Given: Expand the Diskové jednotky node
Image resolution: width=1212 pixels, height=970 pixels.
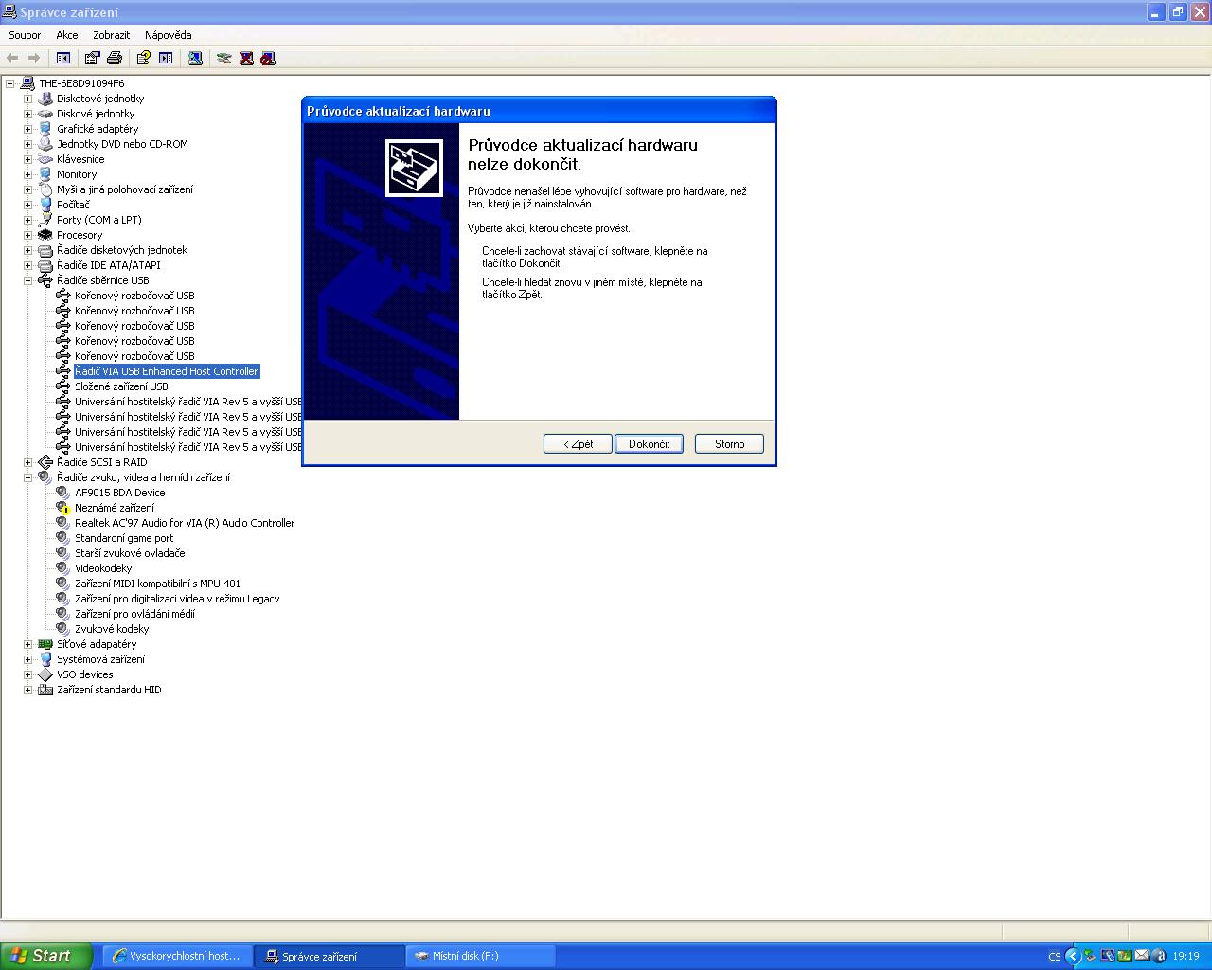Looking at the screenshot, I should (x=27, y=114).
